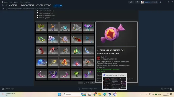
Task: Go to the previous inventory page arrow
Action: coord(80,83)
